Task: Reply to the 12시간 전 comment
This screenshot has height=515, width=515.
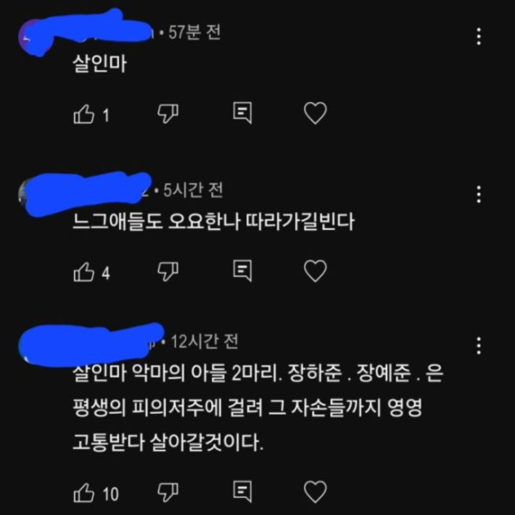Action: point(242,492)
